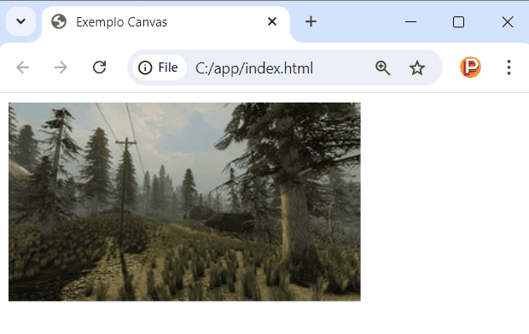The width and height of the screenshot is (529, 334).
Task: Open the profile avatar menu
Action: point(470,67)
